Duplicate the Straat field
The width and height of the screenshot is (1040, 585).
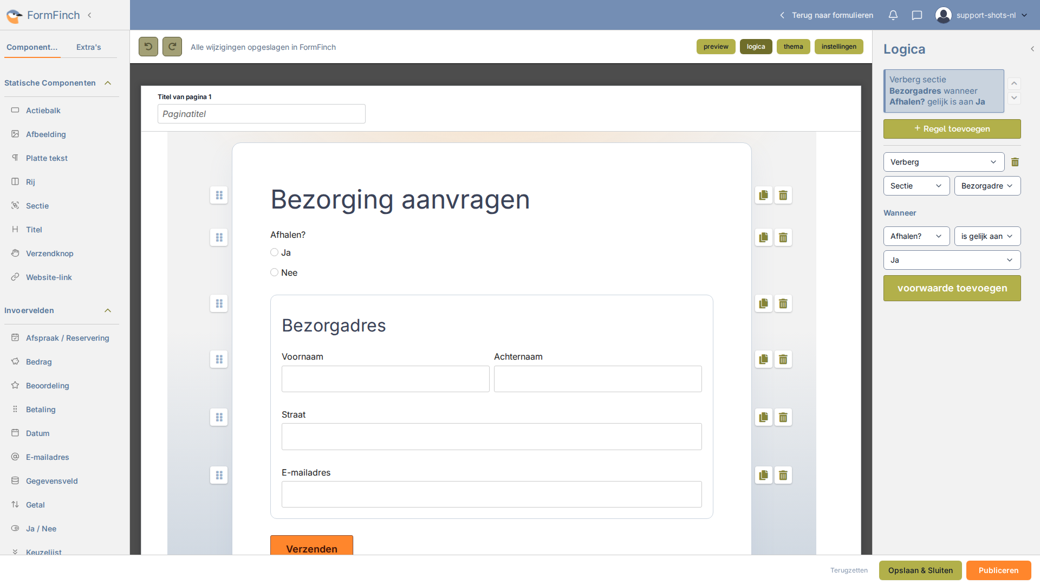(x=764, y=417)
